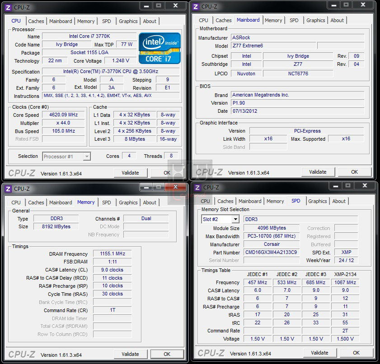
Task: Select Caches tab in the Mainboard window
Action: point(224,20)
